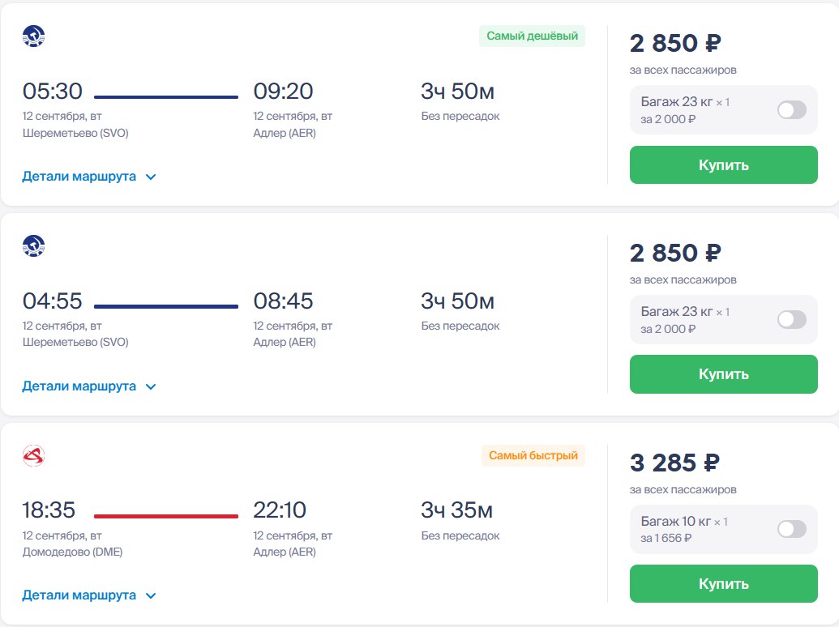Click the green "Самый дешёвый" badge
This screenshot has height=627, width=839.
(532, 36)
